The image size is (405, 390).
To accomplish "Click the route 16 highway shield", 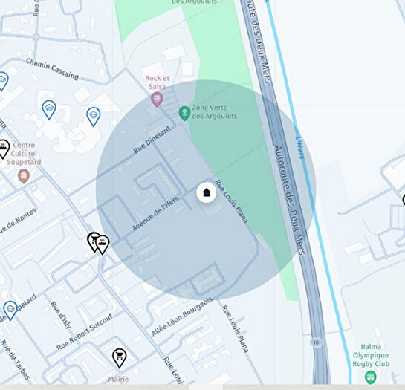I will coord(316,342).
